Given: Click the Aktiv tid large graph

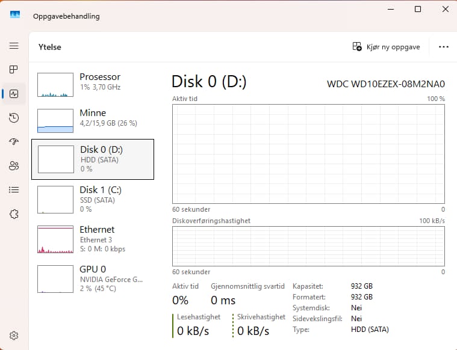Looking at the screenshot, I should pyautogui.click(x=308, y=154).
